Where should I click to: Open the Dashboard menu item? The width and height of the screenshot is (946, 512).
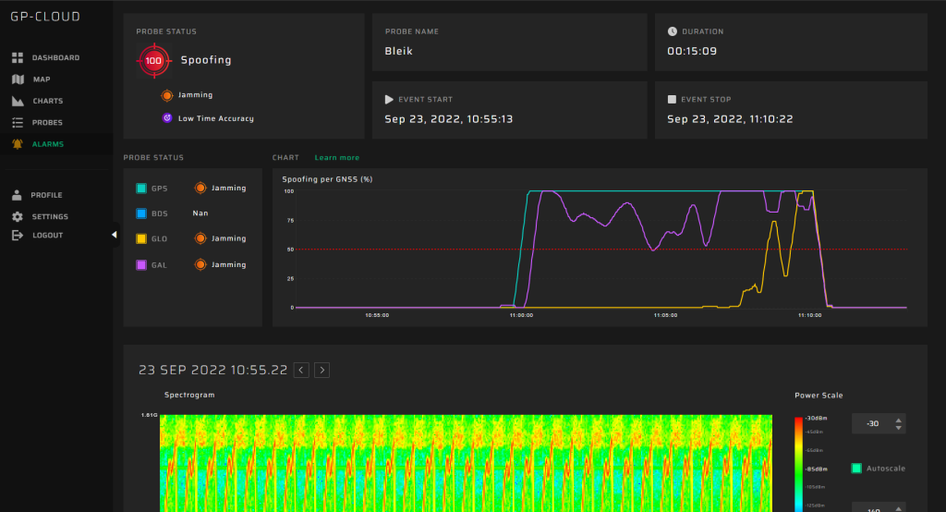(55, 58)
